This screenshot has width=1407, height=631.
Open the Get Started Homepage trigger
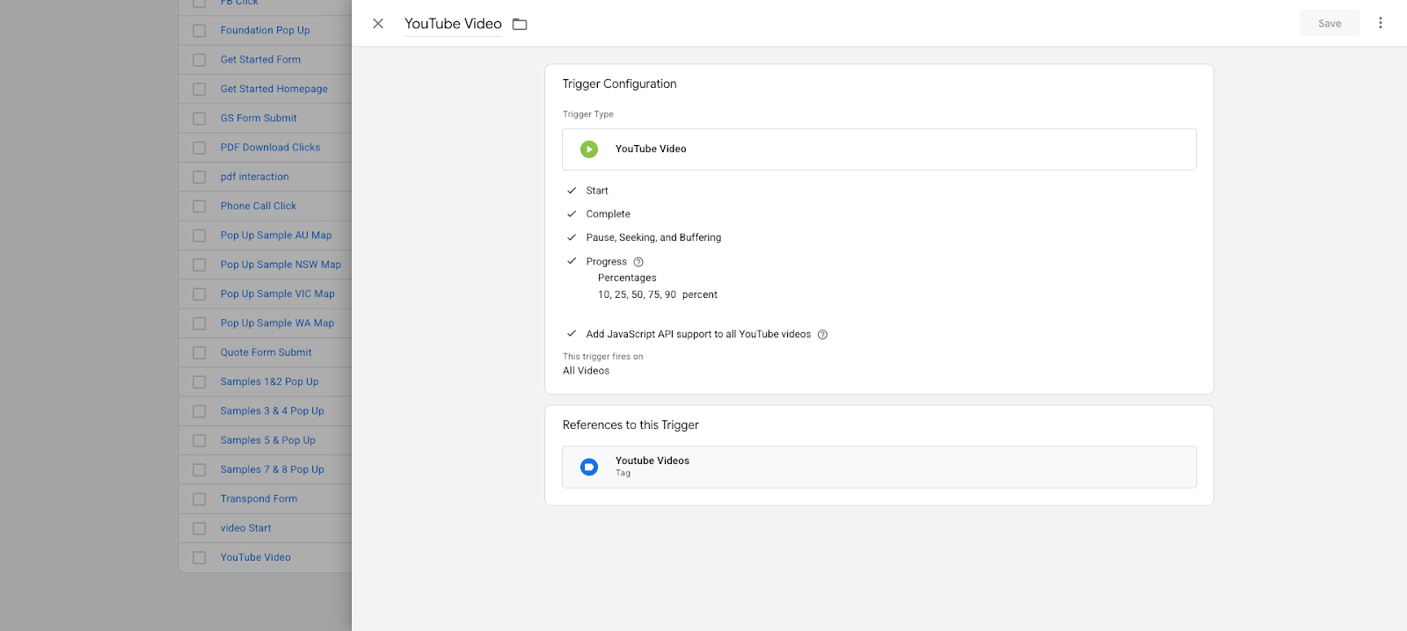(273, 89)
